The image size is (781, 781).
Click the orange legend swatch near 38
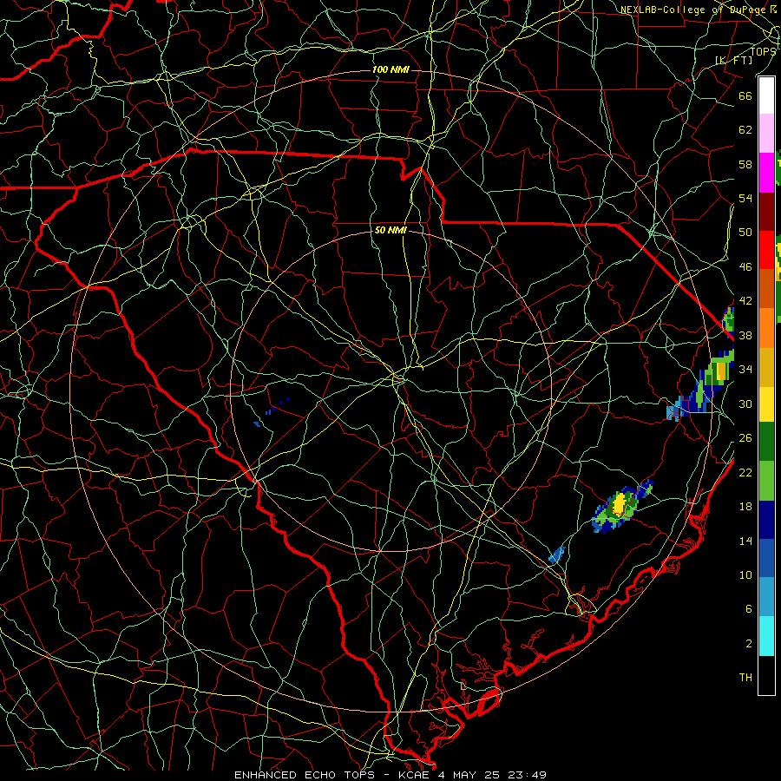(766, 328)
